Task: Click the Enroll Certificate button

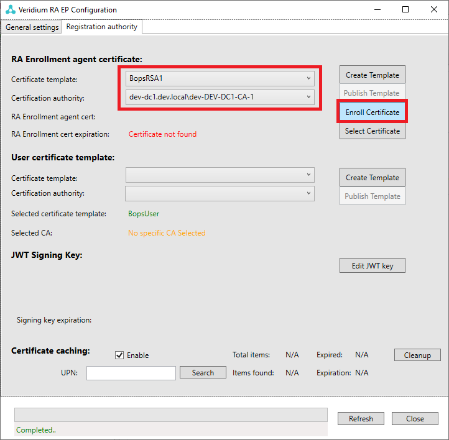Action: coord(372,112)
